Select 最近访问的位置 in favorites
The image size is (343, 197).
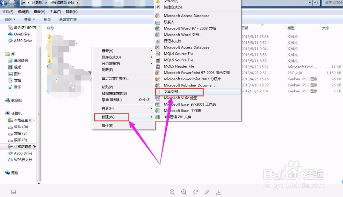tap(25, 27)
